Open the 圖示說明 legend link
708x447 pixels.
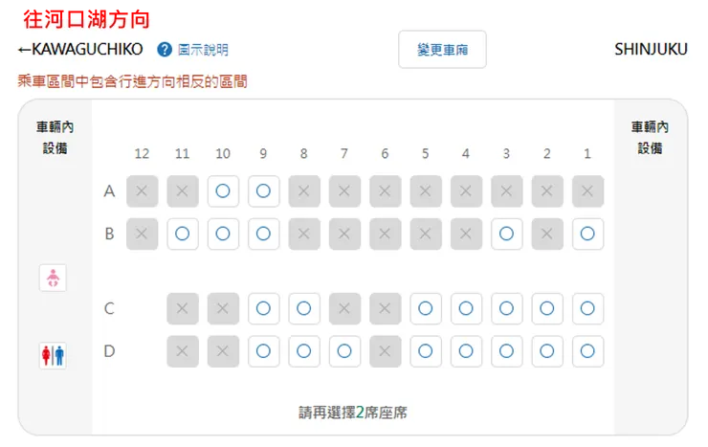204,50
